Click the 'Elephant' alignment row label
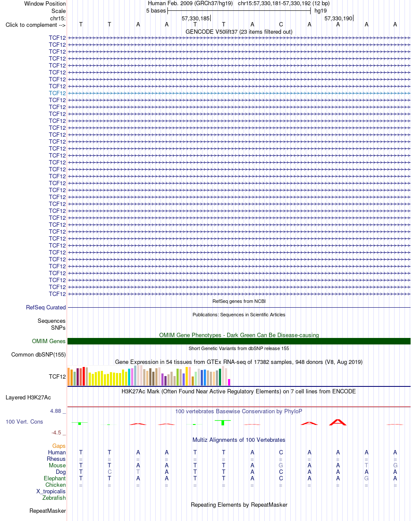The image size is (411, 521). 55,479
